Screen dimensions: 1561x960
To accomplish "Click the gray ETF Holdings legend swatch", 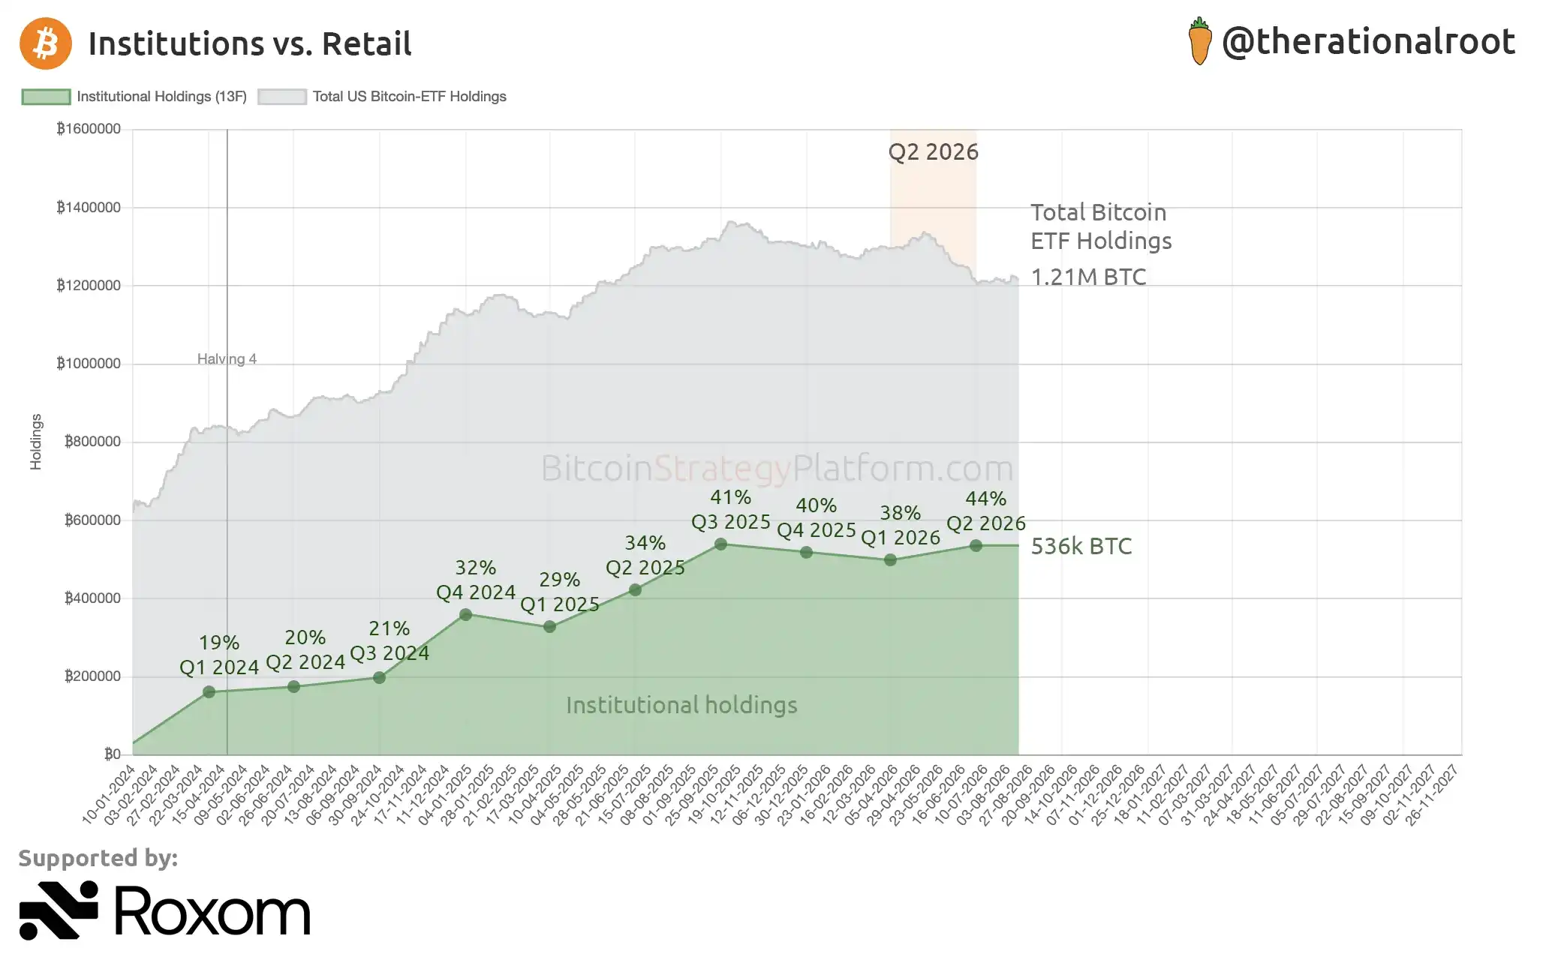I will pos(282,97).
